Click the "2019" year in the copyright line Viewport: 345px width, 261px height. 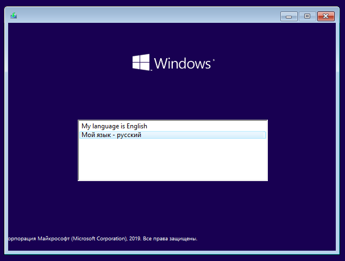pyautogui.click(x=135, y=239)
